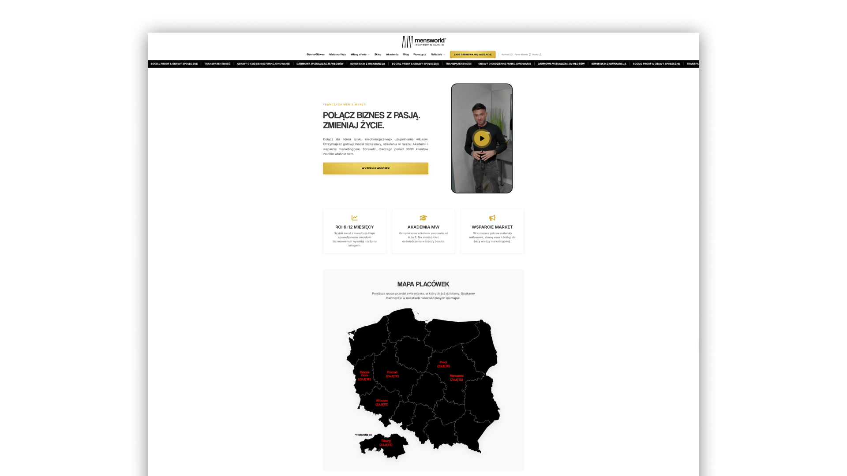Click the Franczyza Men's World gold label
The width and height of the screenshot is (847, 476).
coord(344,104)
